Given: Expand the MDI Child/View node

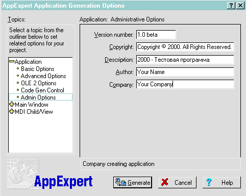Looking at the screenshot, I should tap(12, 111).
